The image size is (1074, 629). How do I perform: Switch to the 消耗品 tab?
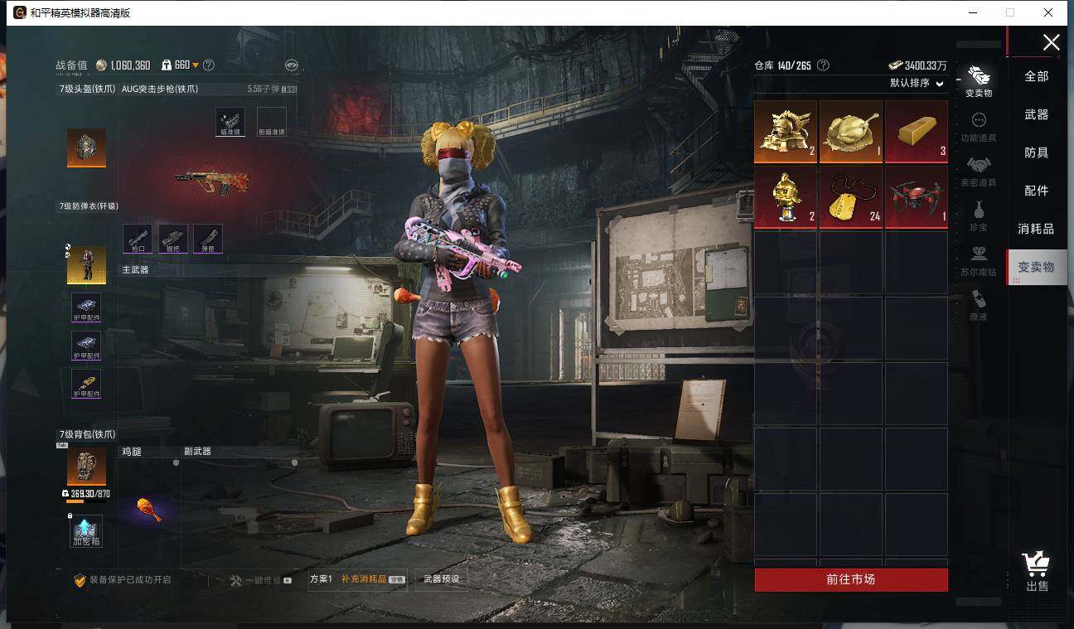[1037, 229]
